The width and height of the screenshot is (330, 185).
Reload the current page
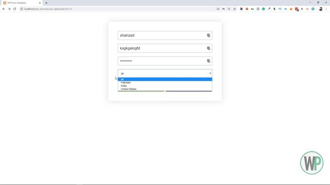pos(15,9)
